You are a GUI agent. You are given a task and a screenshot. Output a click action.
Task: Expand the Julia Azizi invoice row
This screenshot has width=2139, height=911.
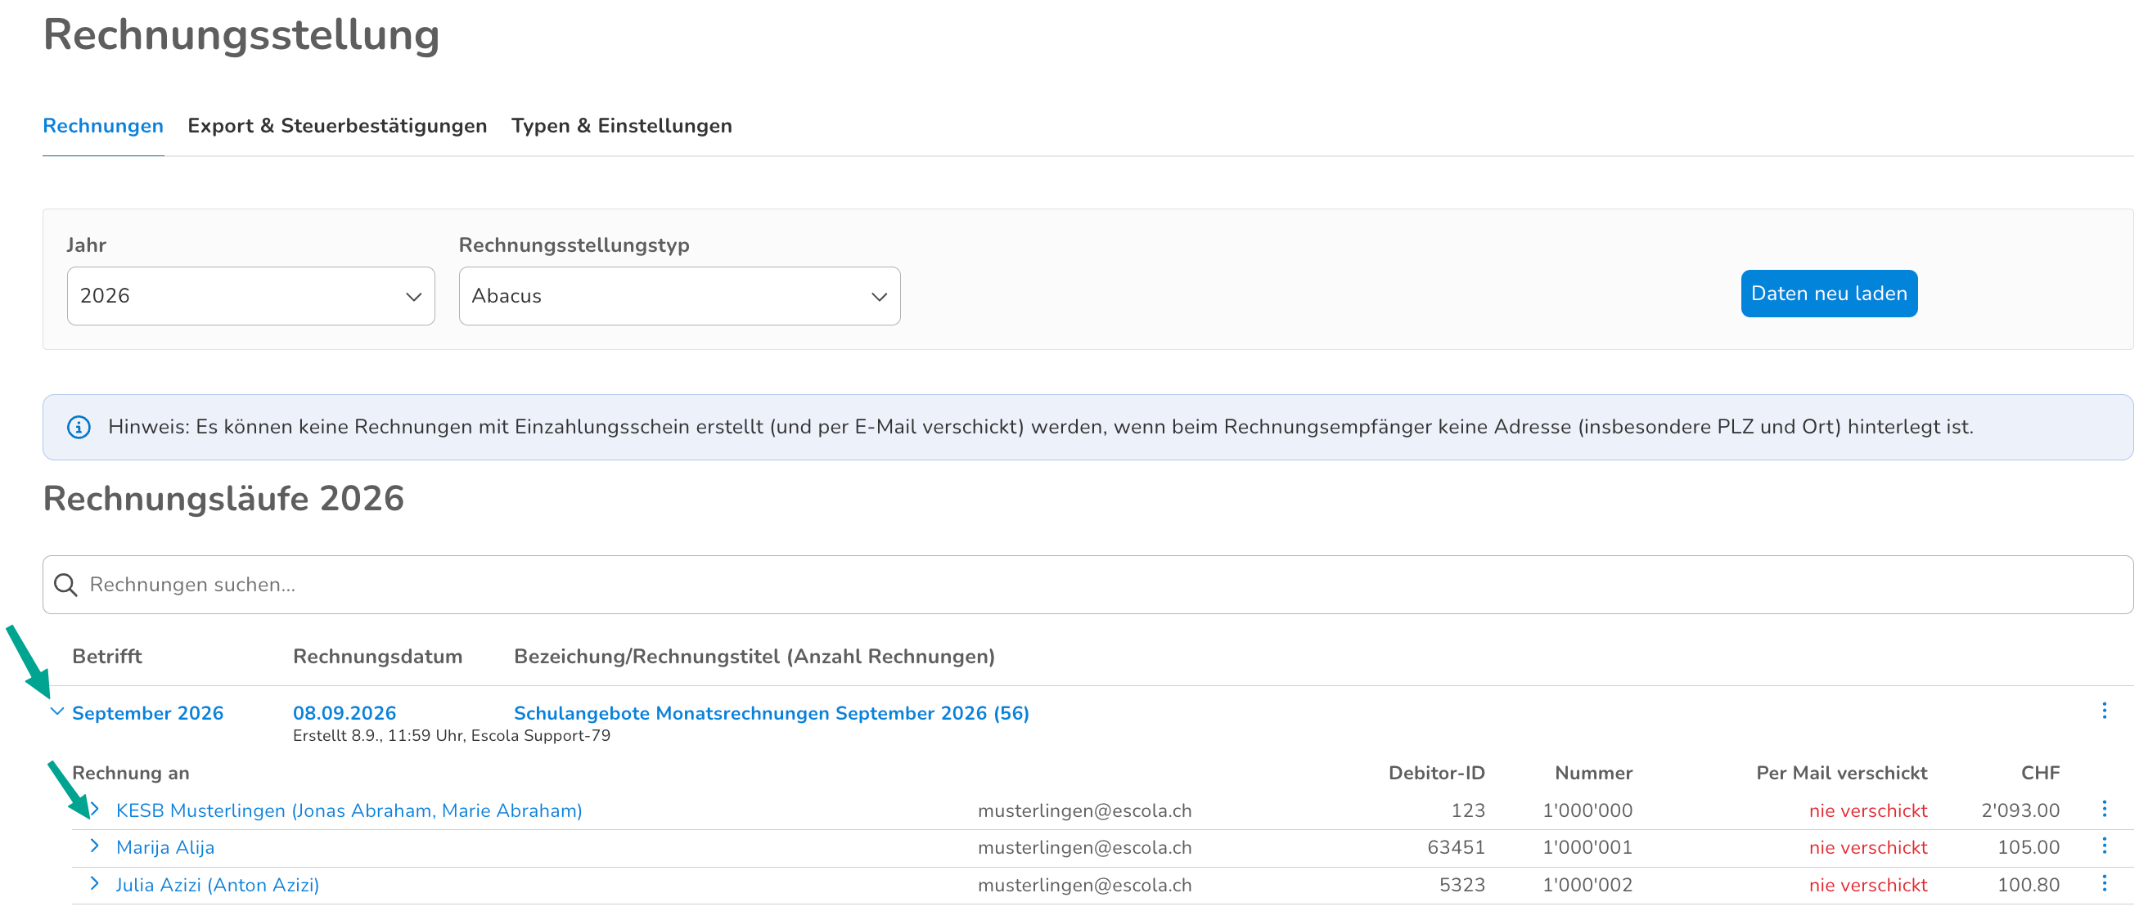click(x=95, y=883)
